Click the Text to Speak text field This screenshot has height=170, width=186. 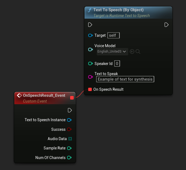tap(125, 79)
